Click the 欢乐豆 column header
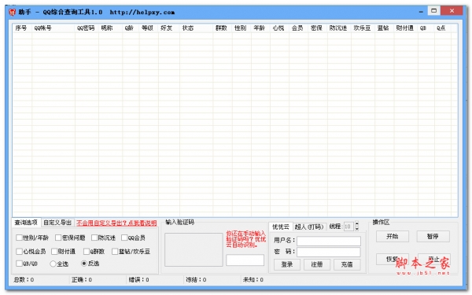Screen dimensions: 472x295 click(x=363, y=28)
